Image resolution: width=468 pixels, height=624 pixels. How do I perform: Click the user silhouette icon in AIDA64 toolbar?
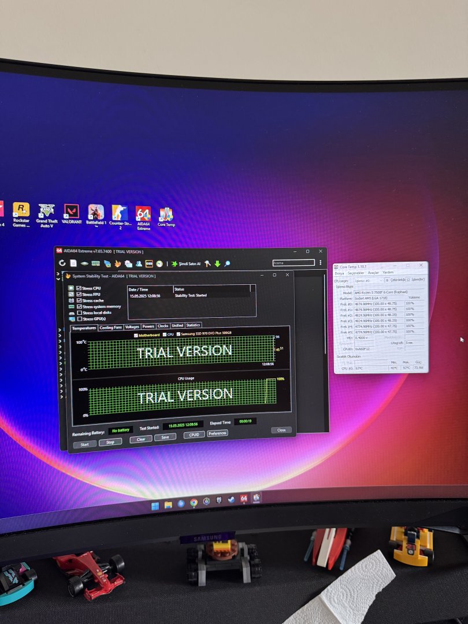[139, 263]
